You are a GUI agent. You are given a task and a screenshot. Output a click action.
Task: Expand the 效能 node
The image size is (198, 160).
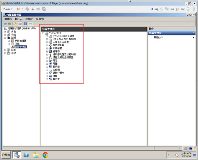tap(9, 44)
